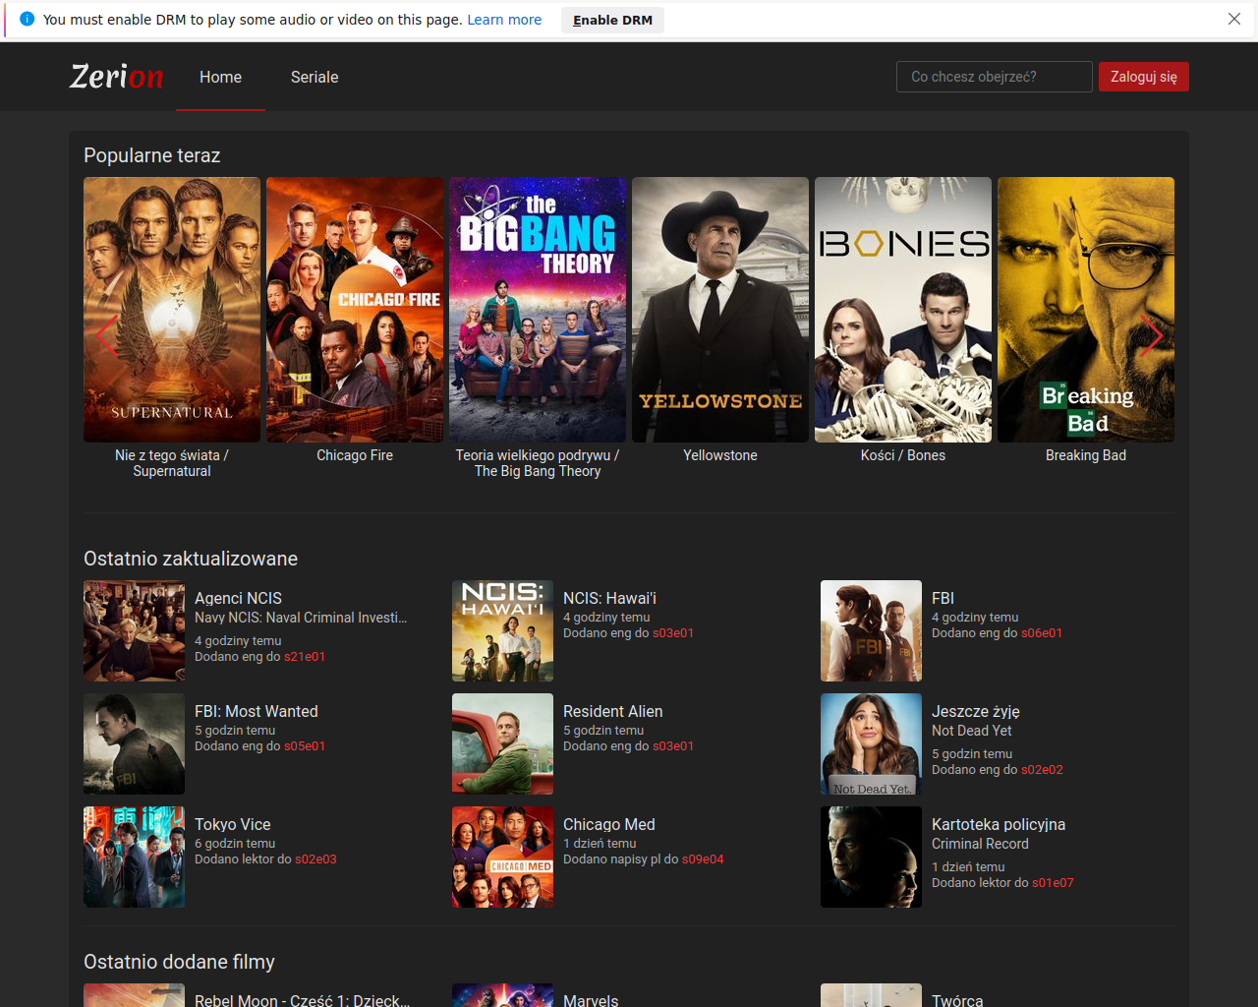Click the Popularne teraz heading
1258x1007 pixels.
[152, 155]
